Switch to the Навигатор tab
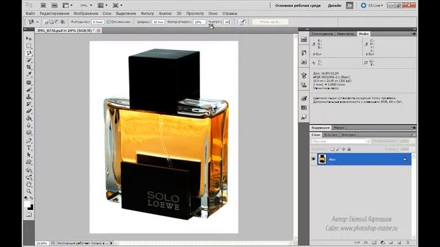The width and height of the screenshot is (440, 247). pyautogui.click(x=346, y=34)
